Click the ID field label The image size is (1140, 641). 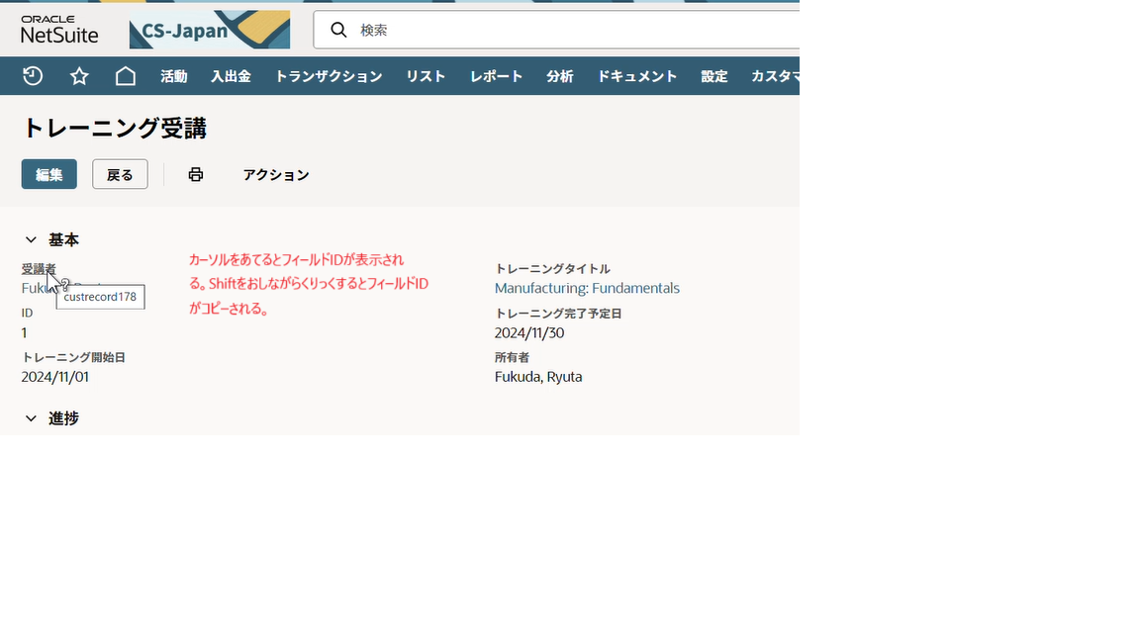pos(27,314)
